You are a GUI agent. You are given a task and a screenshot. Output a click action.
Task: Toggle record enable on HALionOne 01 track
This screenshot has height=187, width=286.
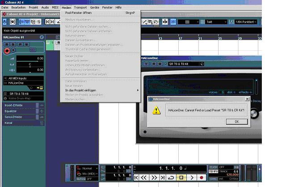click(x=7, y=51)
